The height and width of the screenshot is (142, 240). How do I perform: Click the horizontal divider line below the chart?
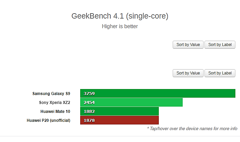pyautogui.click(x=120, y=136)
